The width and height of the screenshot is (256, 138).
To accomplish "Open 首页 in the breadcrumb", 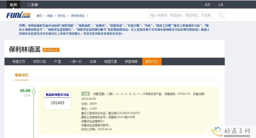I will click(x=39, y=16).
